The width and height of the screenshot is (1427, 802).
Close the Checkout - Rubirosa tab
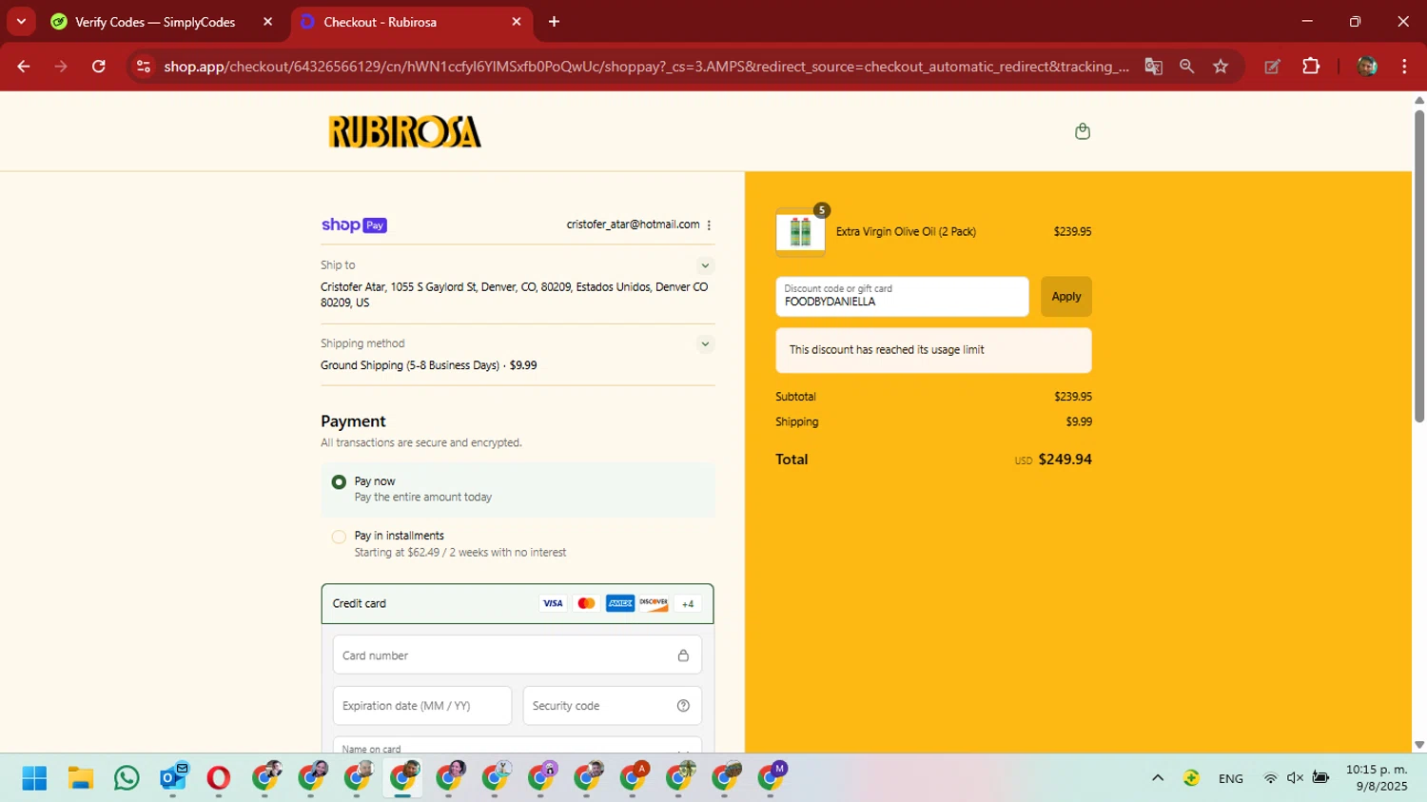tap(517, 22)
